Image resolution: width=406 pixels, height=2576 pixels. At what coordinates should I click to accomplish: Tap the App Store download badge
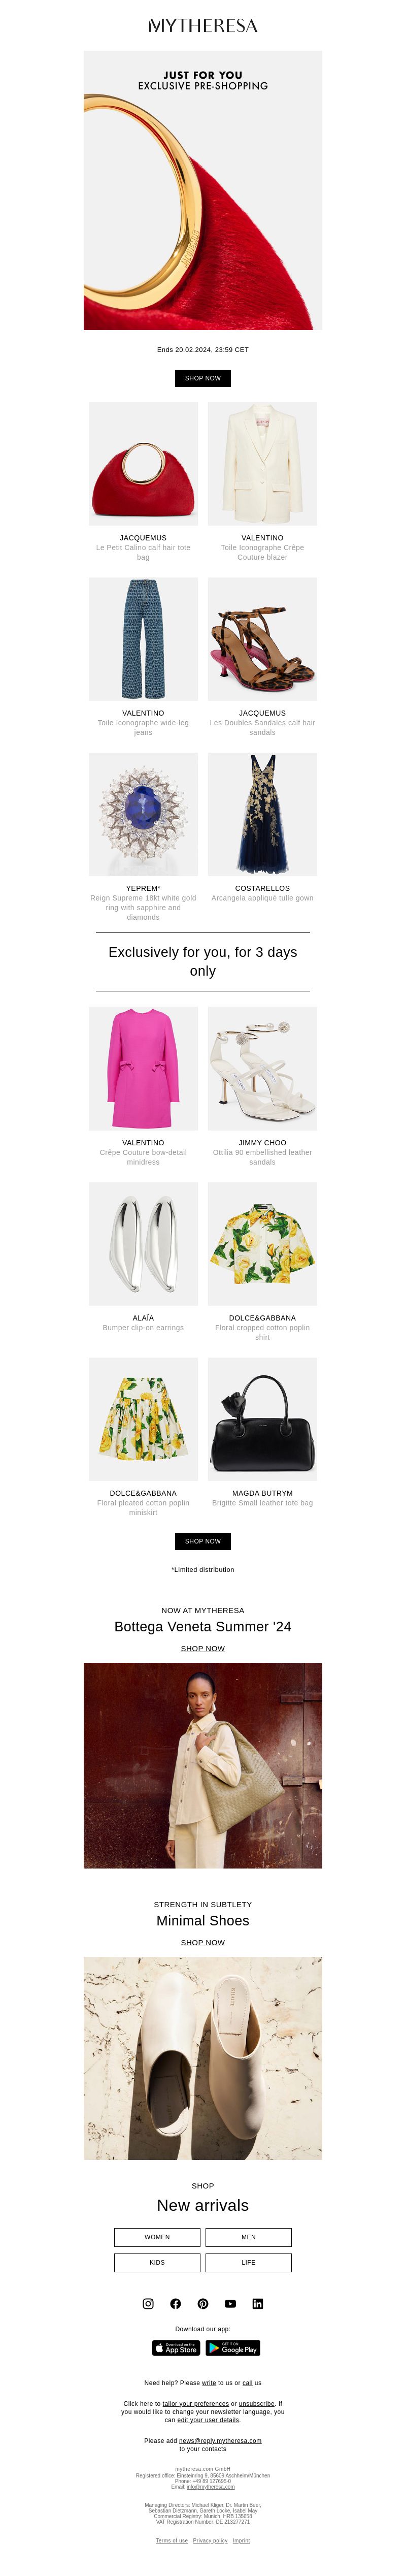click(x=176, y=2348)
